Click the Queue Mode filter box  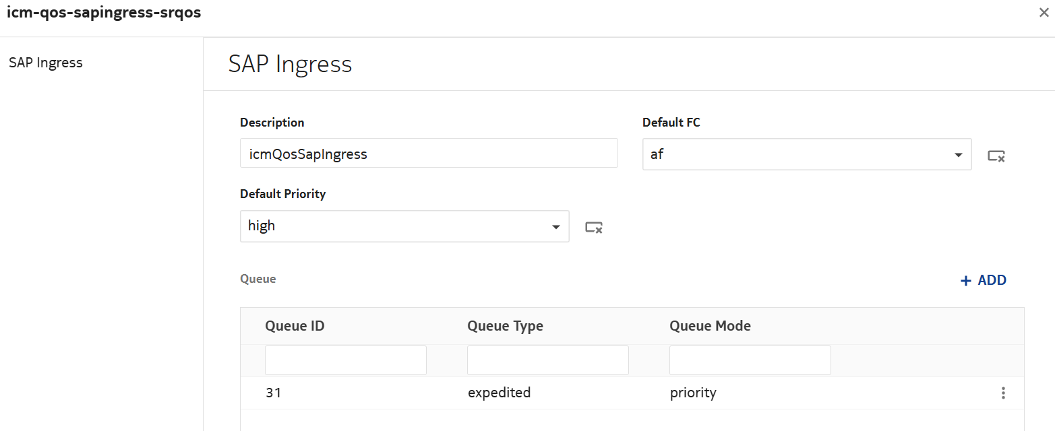pyautogui.click(x=750, y=360)
